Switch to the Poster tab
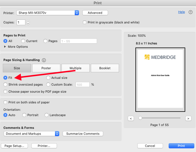This screenshot has height=152, width=196. click(x=46, y=68)
